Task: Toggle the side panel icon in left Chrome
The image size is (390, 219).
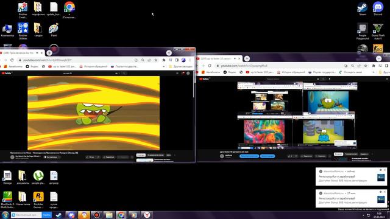Action: click(x=177, y=60)
